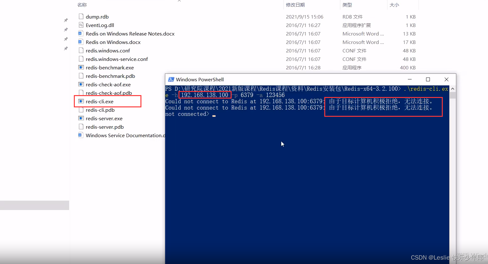Select Redis on Windows Release Notes.docx name
This screenshot has width=488, height=264.
(130, 34)
